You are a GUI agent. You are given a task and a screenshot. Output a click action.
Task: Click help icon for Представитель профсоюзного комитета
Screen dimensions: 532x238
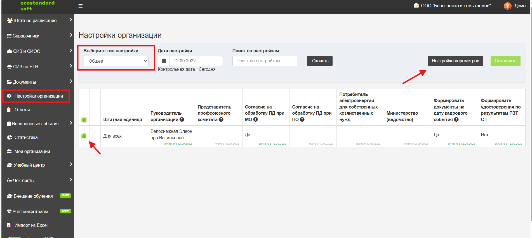point(221,119)
